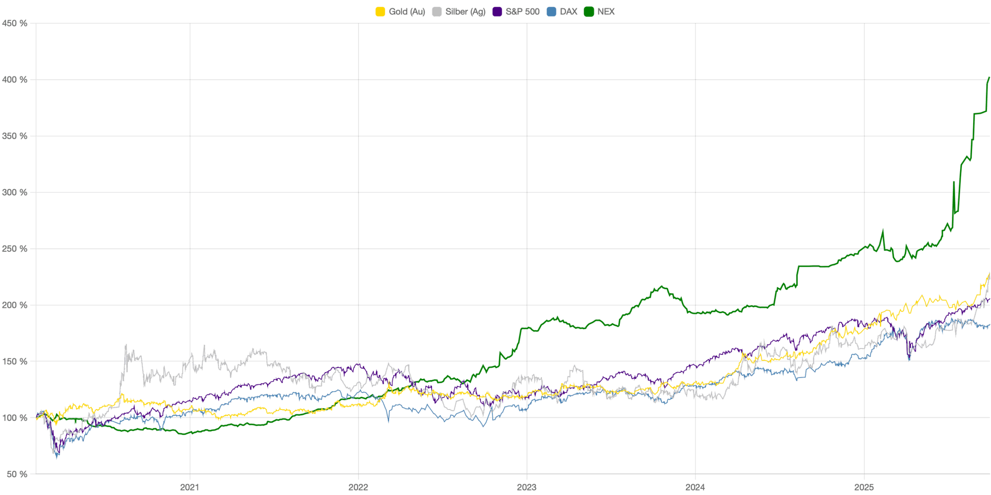Toggle the DAX legend label
The image size is (991, 495).
(569, 12)
